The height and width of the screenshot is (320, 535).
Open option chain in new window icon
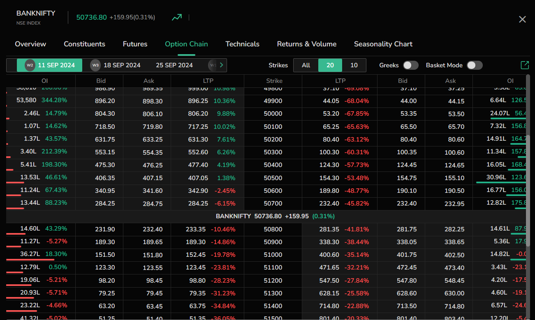click(x=525, y=65)
